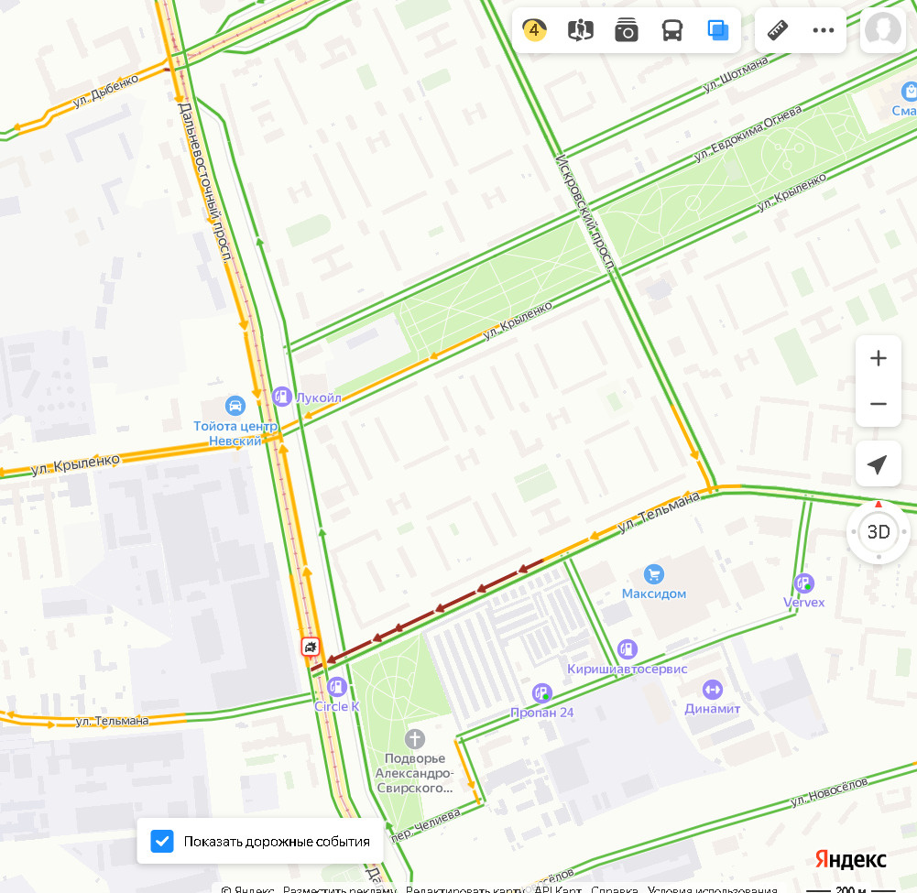Select the Максидом store marker

(653, 574)
